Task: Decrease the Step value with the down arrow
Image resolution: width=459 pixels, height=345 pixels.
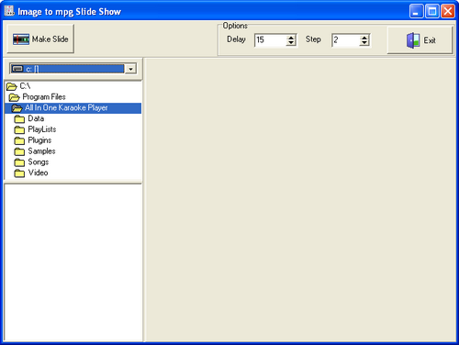Action: (364, 43)
